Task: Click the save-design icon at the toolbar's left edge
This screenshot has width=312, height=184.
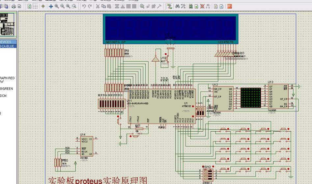Action: (1, 6)
